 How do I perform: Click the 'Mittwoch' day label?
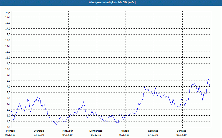[68, 131]
